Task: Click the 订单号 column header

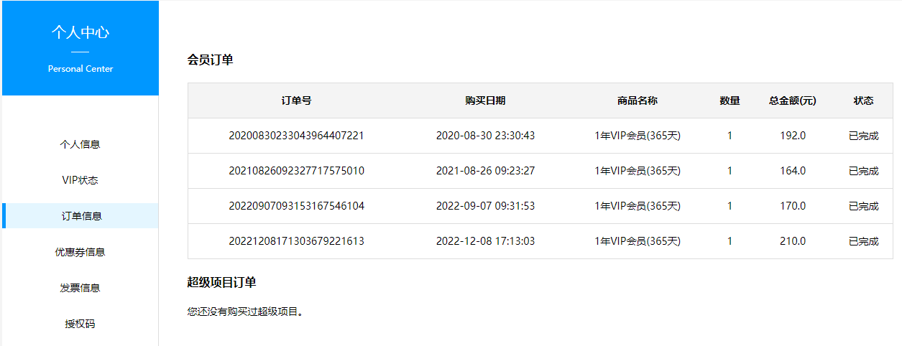Action: (x=296, y=100)
